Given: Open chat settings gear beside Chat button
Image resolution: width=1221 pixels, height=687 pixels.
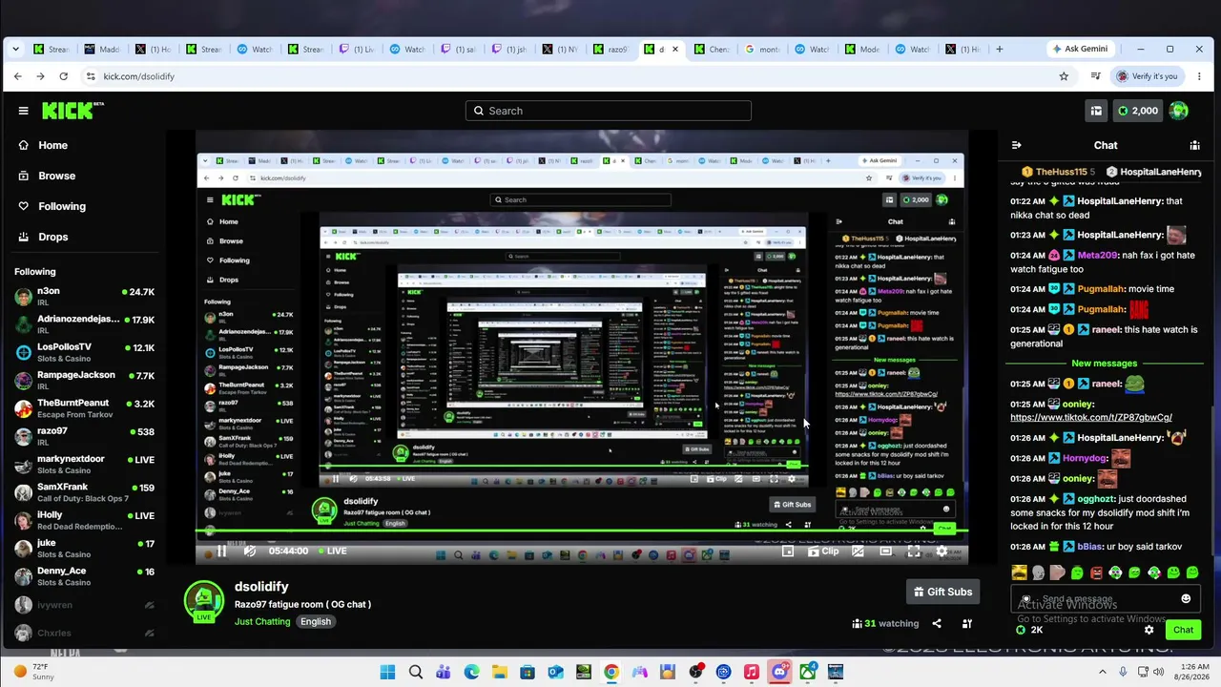Looking at the screenshot, I should click(1149, 630).
